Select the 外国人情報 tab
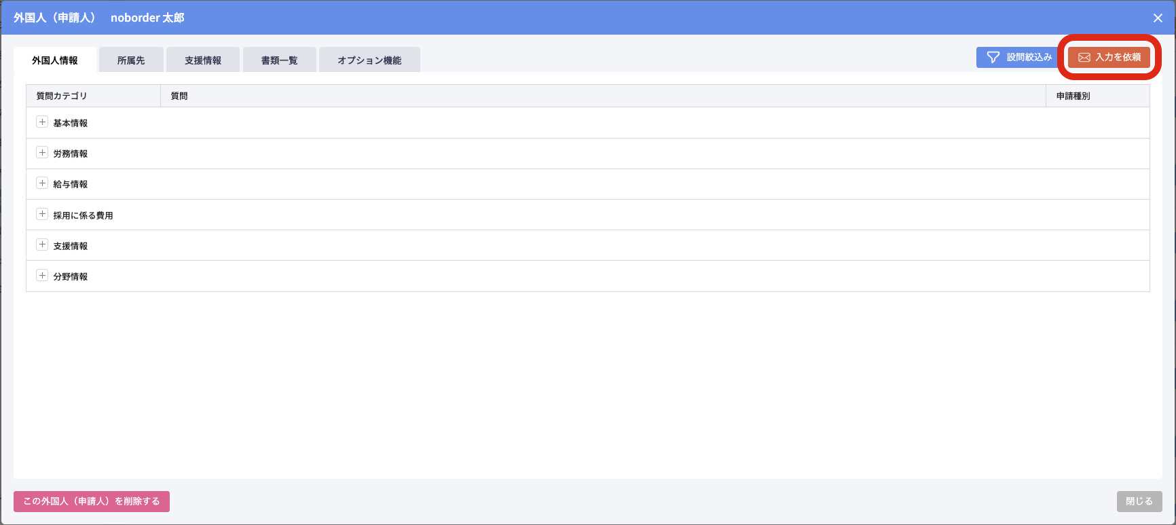This screenshot has height=525, width=1176. [55, 60]
